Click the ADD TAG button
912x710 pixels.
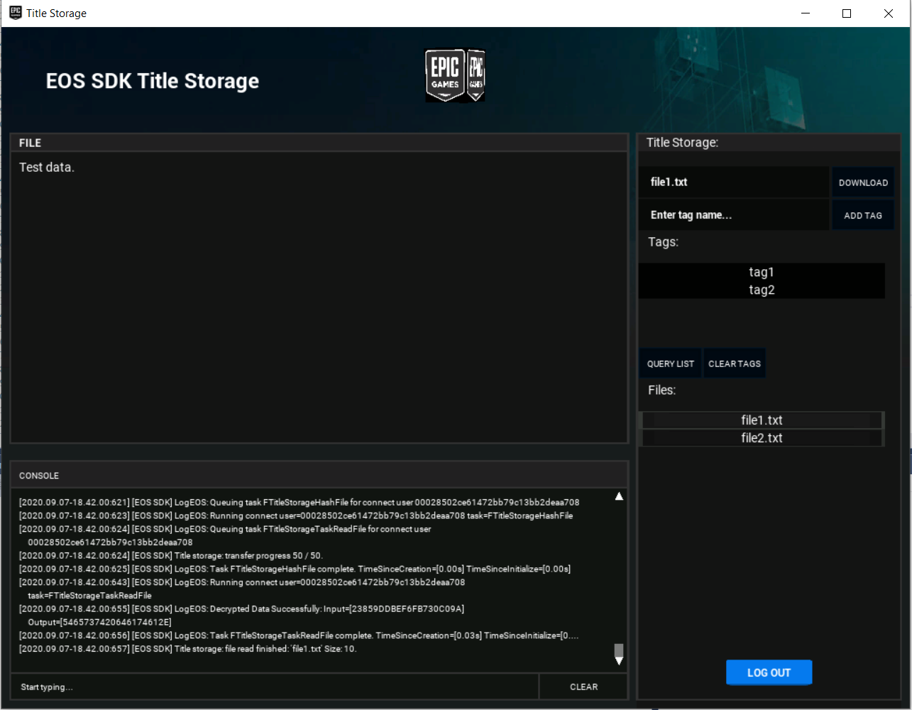[x=862, y=215]
